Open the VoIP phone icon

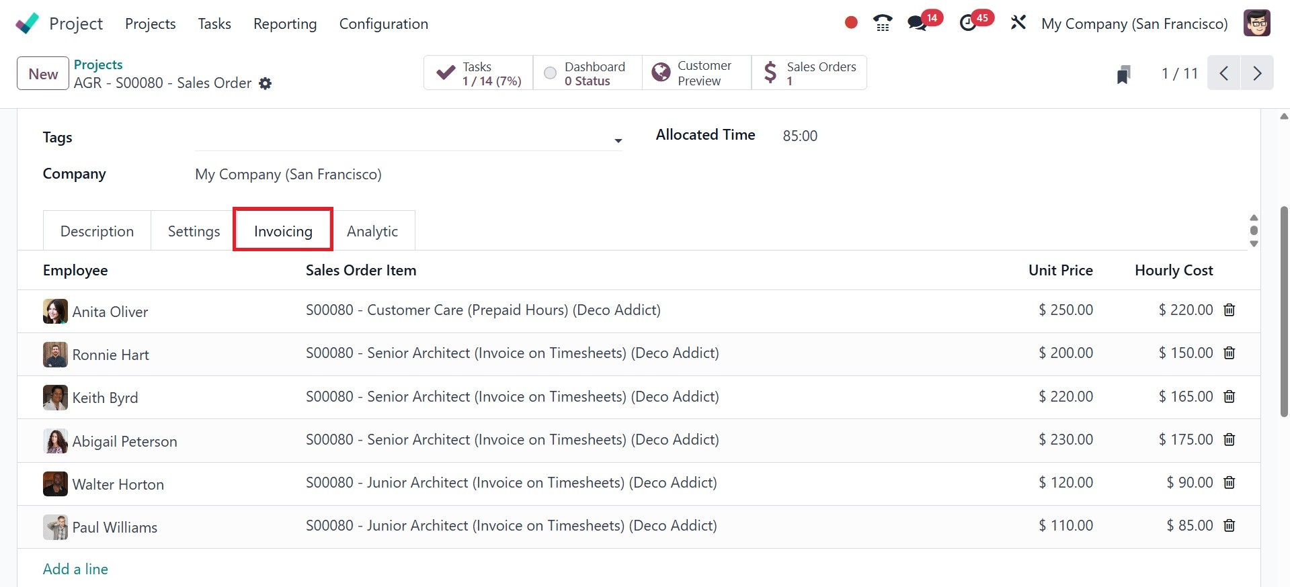tap(883, 24)
